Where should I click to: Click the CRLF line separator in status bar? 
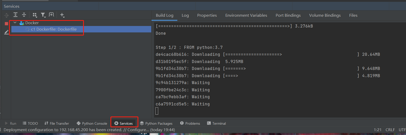(x=390, y=130)
